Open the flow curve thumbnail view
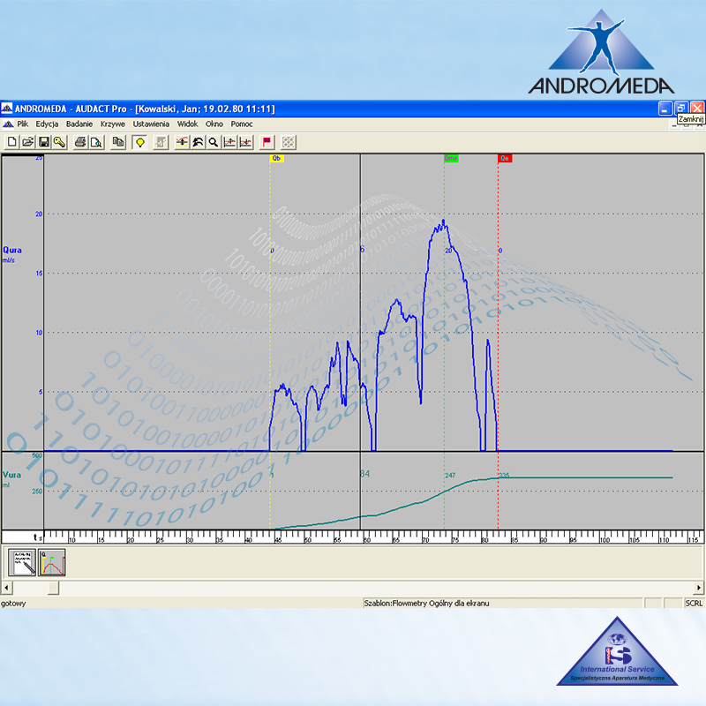The height and width of the screenshot is (706, 706). 51,562
